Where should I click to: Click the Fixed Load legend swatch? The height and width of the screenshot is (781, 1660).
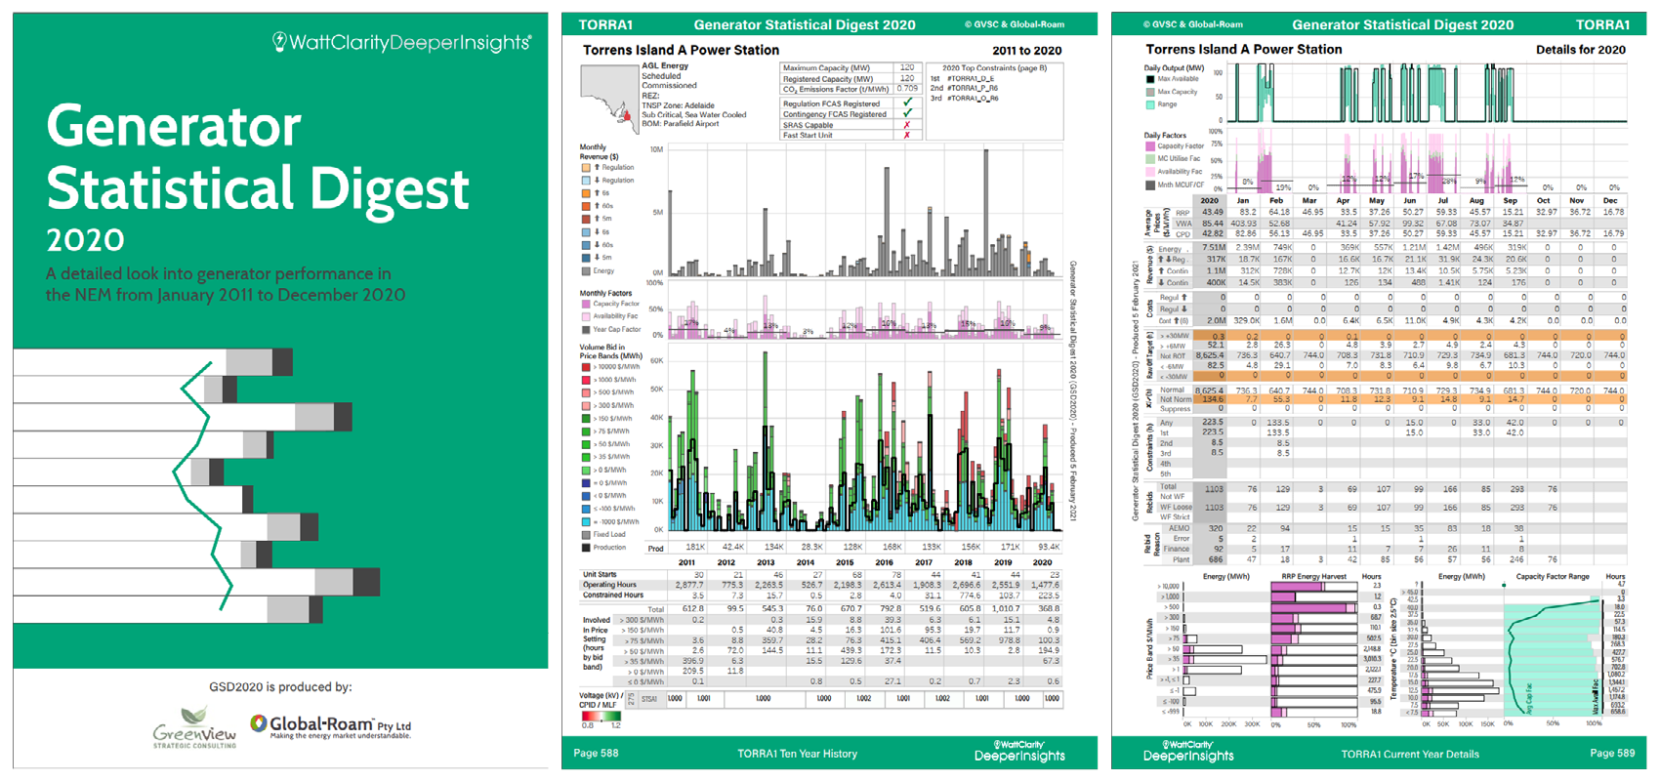tap(586, 534)
